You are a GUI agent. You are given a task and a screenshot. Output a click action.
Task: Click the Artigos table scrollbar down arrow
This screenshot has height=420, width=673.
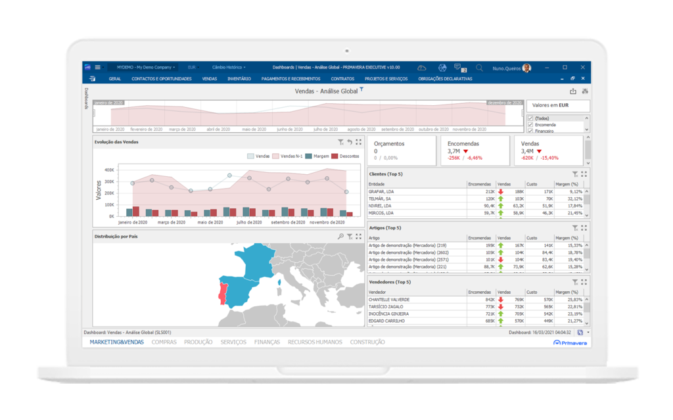587,269
